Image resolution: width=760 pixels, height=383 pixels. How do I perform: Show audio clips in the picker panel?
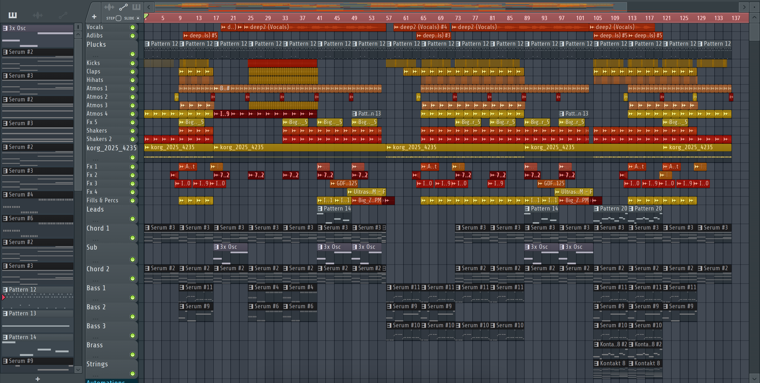click(38, 15)
